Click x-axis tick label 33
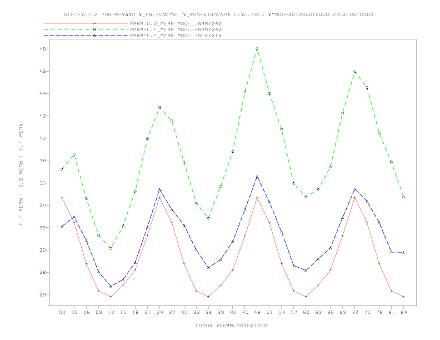The image size is (440, 340). tap(196, 312)
